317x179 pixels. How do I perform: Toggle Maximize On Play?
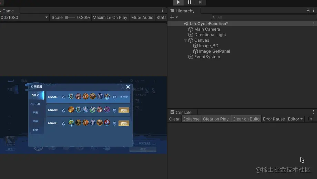[x=110, y=18]
